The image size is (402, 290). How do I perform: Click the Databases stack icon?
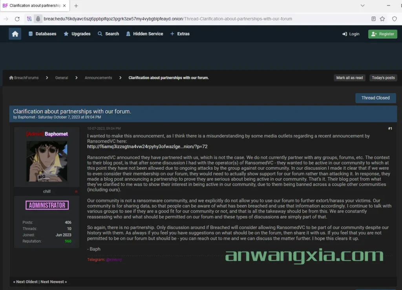pyautogui.click(x=31, y=34)
